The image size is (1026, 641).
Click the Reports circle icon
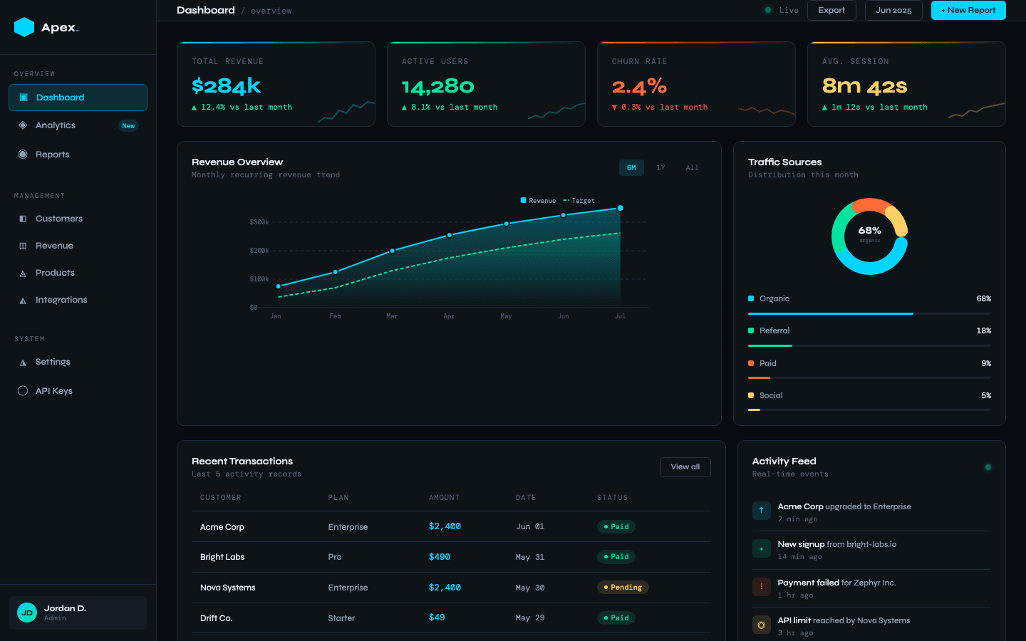click(23, 154)
